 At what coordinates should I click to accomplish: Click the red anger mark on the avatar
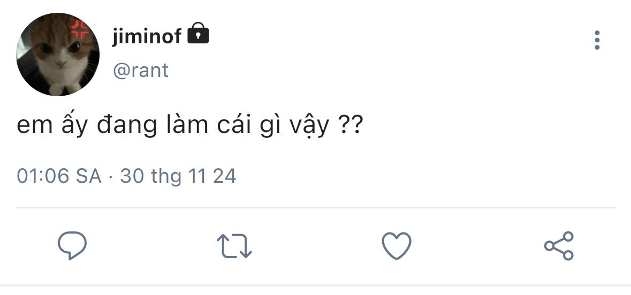coord(79,29)
